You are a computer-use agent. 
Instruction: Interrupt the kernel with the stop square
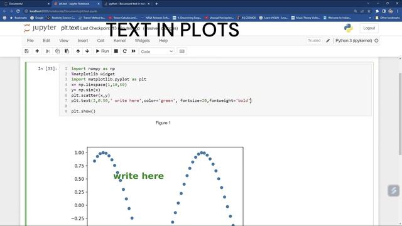116,51
